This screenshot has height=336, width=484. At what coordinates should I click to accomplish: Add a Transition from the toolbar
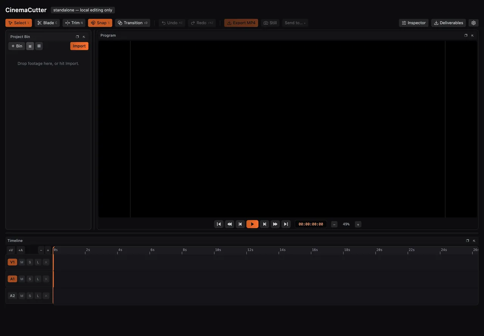click(x=133, y=23)
